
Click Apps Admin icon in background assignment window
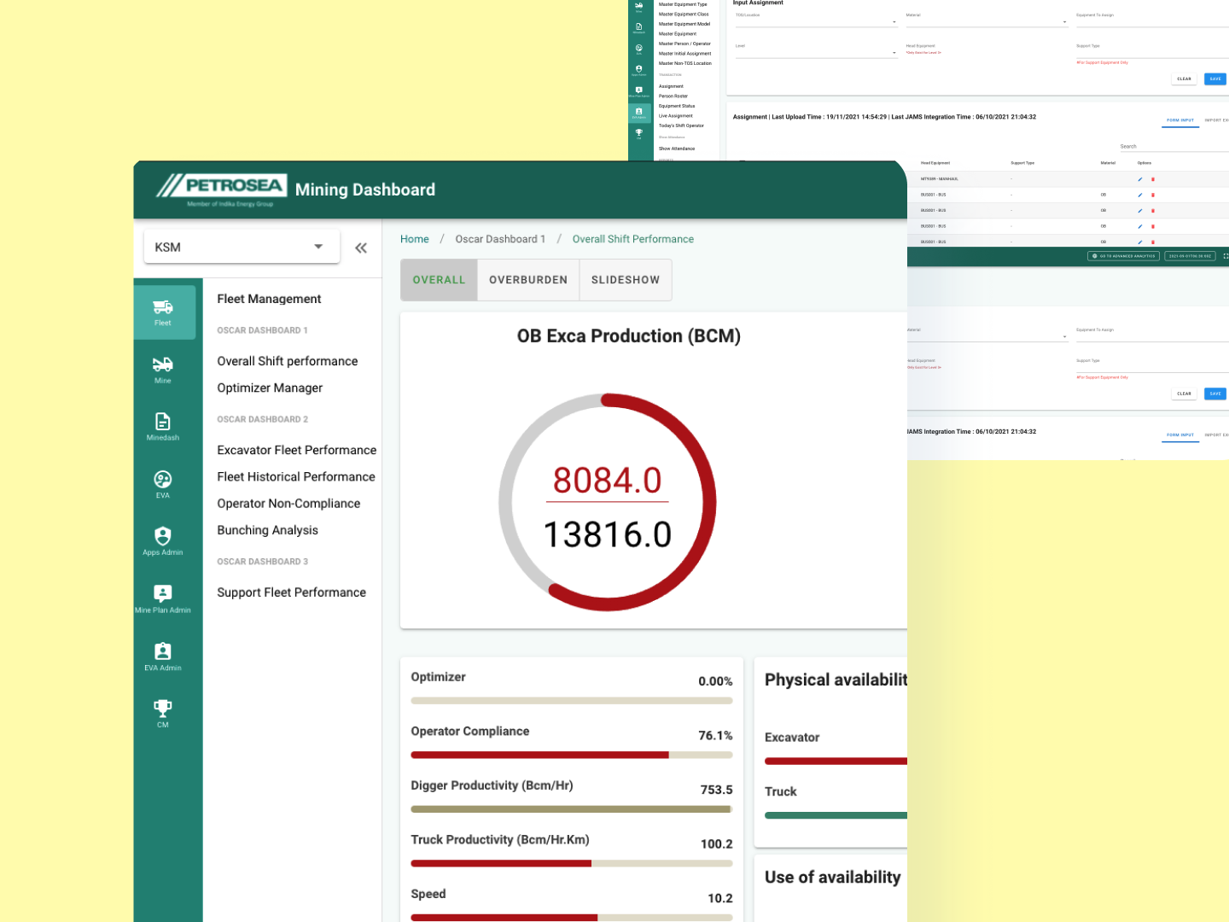coord(639,71)
